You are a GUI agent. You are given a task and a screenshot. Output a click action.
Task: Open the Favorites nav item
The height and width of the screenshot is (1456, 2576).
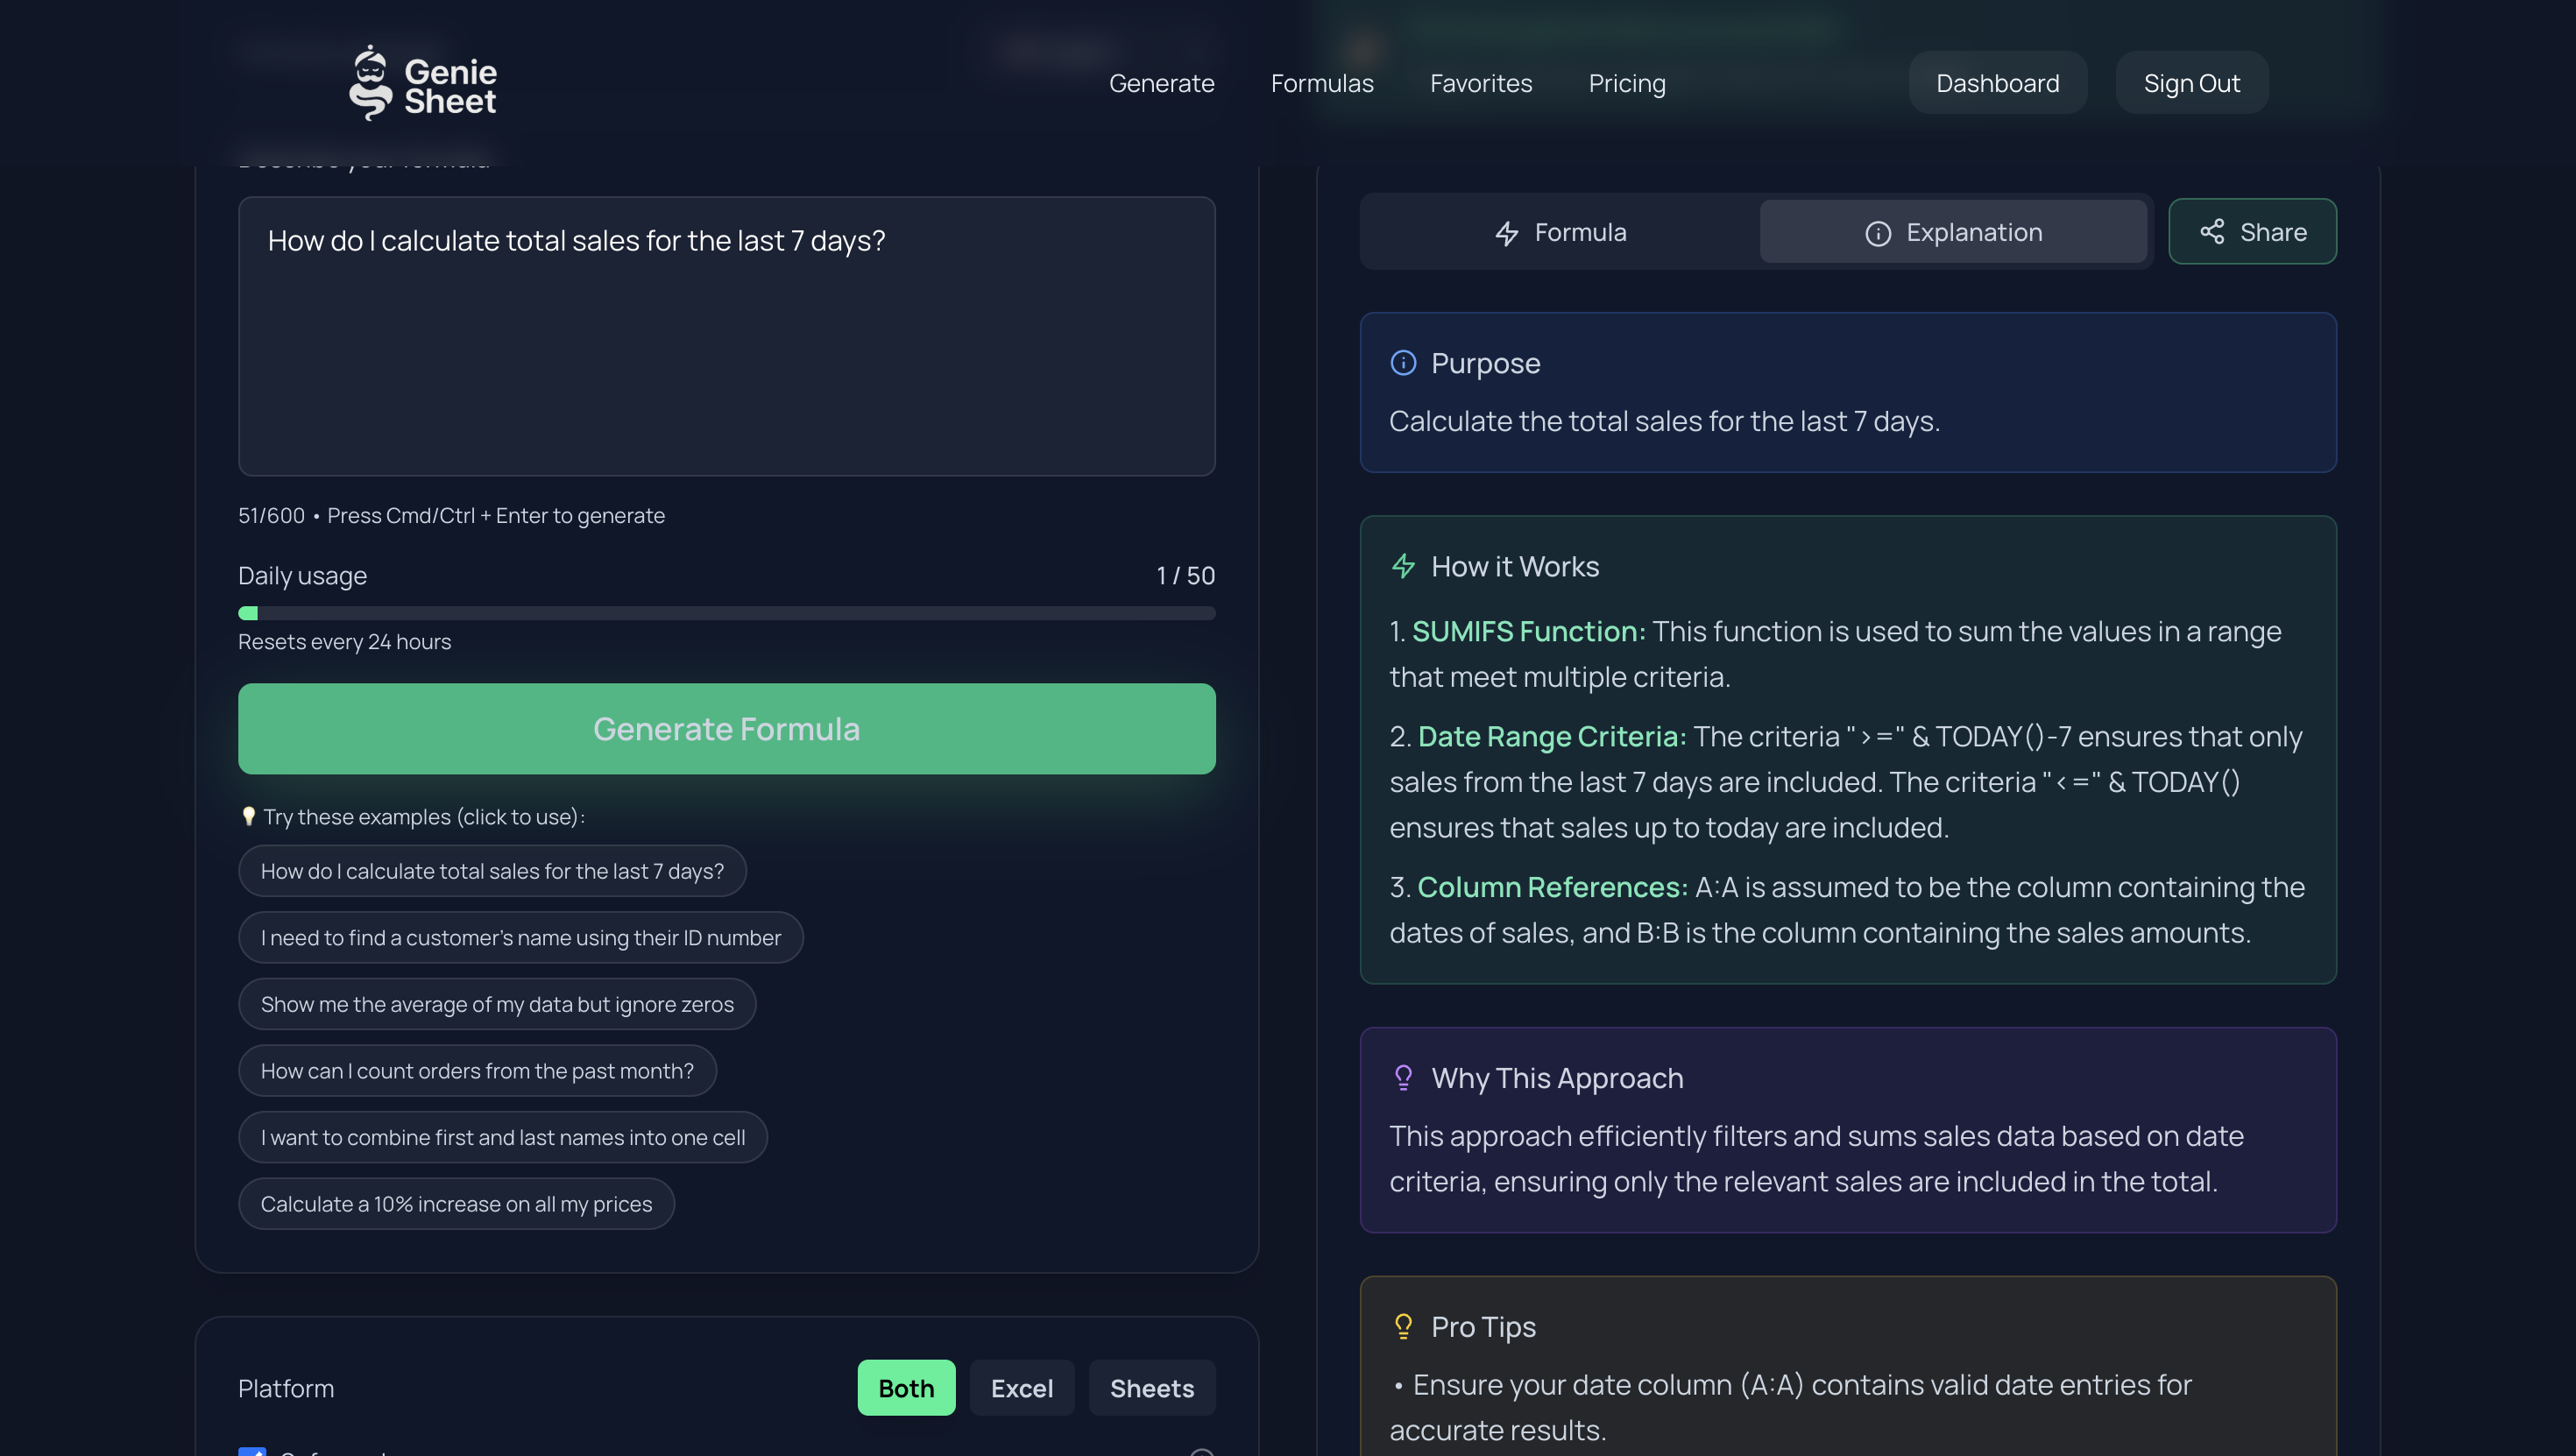pyautogui.click(x=1480, y=83)
